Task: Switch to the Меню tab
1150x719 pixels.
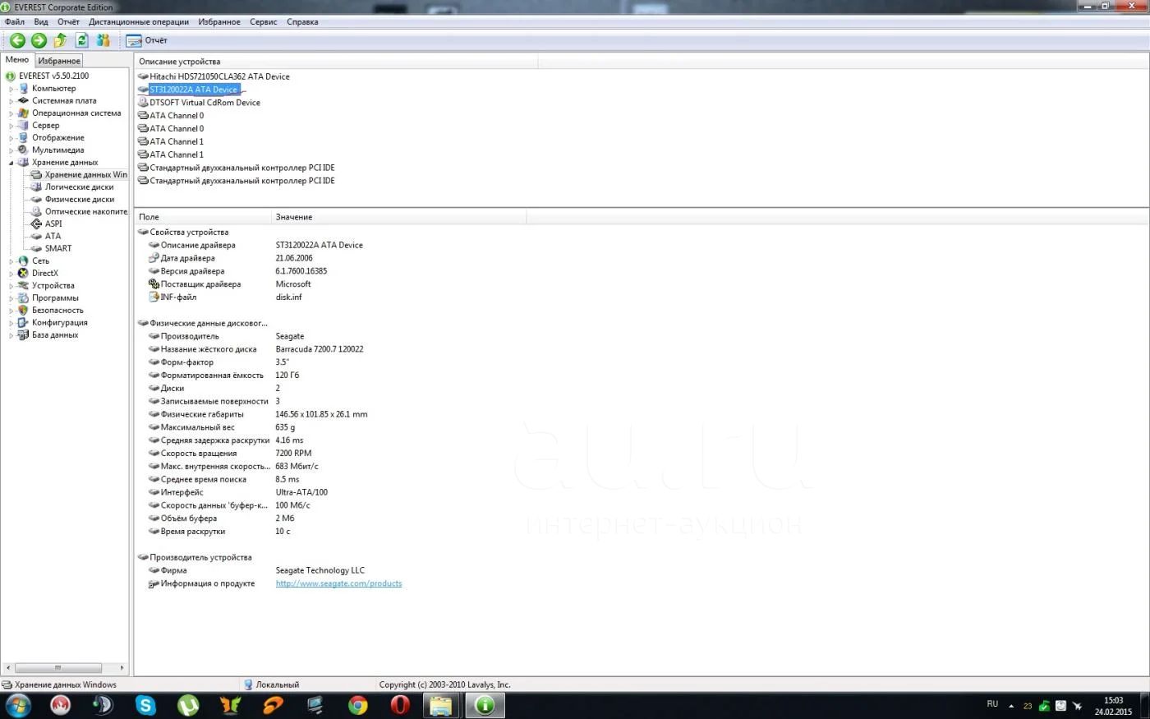Action: 17,60
